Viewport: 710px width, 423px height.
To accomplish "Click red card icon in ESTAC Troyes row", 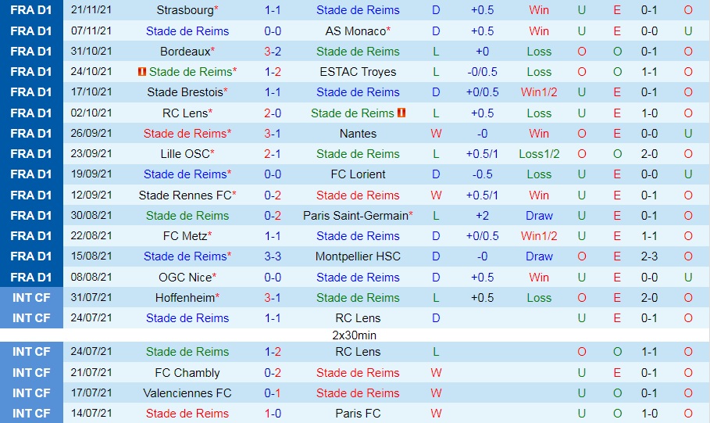I will click(x=141, y=72).
